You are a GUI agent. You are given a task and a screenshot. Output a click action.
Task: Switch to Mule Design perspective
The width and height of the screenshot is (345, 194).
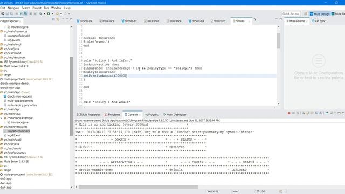(x=320, y=14)
